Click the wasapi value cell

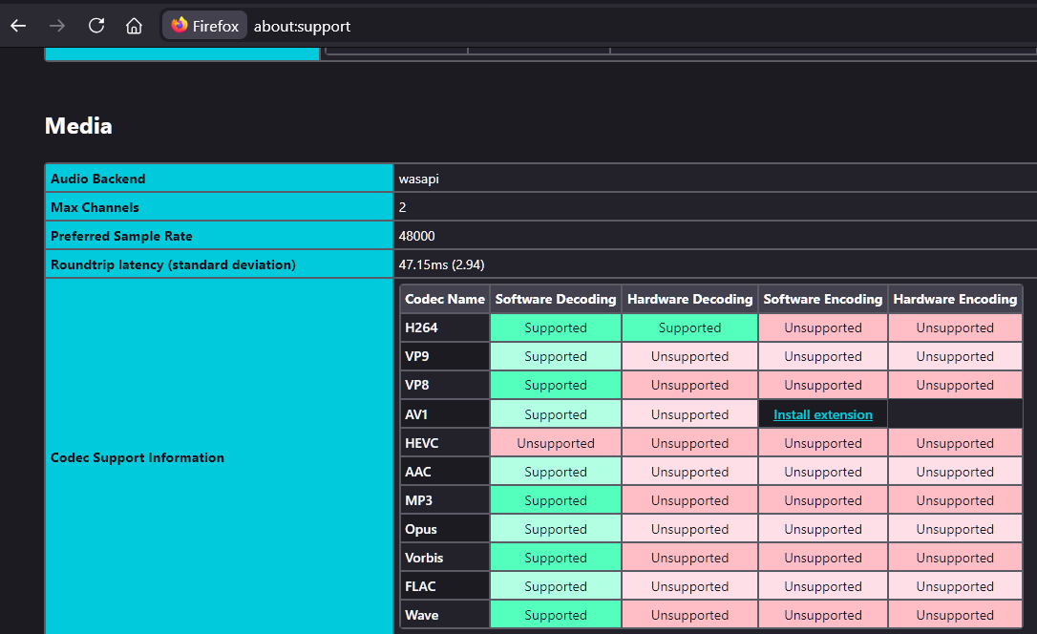(419, 179)
